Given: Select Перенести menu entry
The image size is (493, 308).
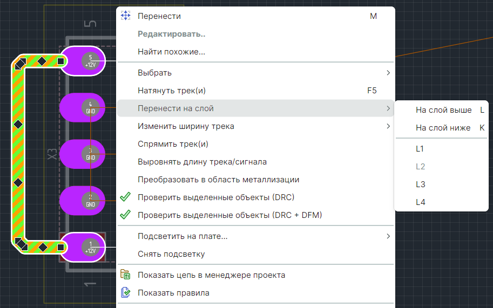Looking at the screenshot, I should click(255, 16).
